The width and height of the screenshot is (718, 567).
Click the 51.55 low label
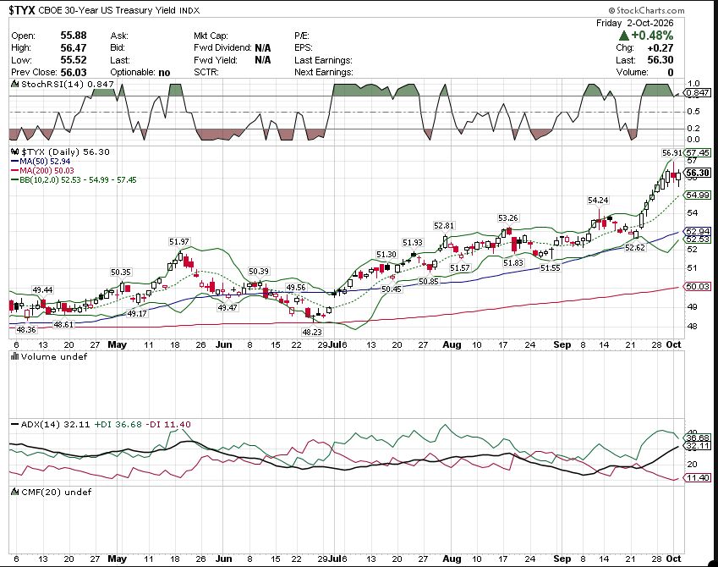(x=550, y=267)
